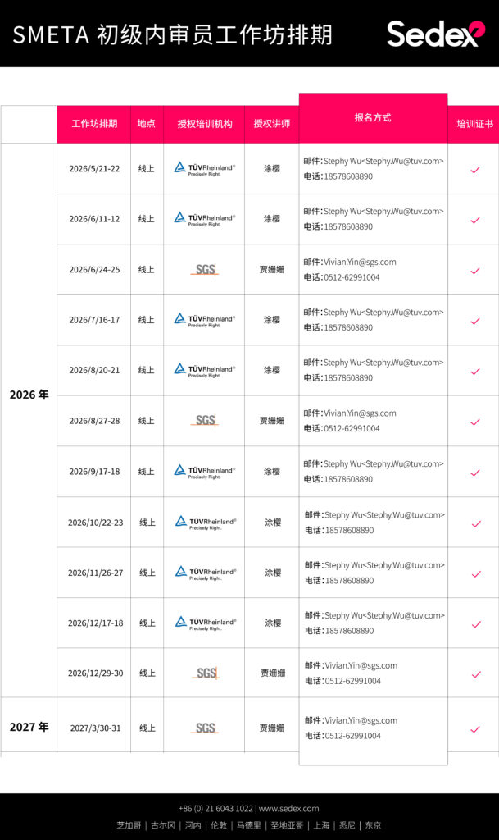Click Vivian.Yin@sgs.com email in 2026/6/24-25 row
This screenshot has height=840, width=499.
pos(360,262)
